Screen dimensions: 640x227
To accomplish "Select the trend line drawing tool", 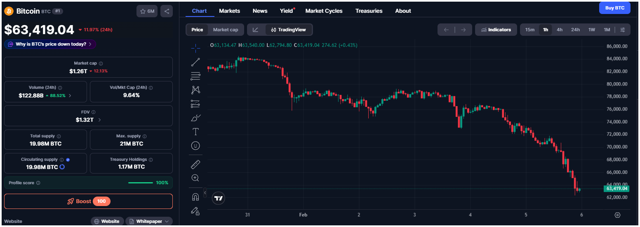I will (x=195, y=62).
